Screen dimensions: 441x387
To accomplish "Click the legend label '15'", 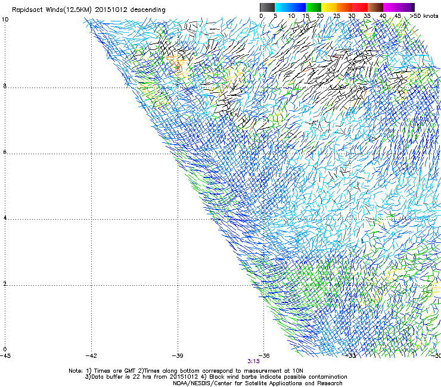I will click(x=306, y=16).
